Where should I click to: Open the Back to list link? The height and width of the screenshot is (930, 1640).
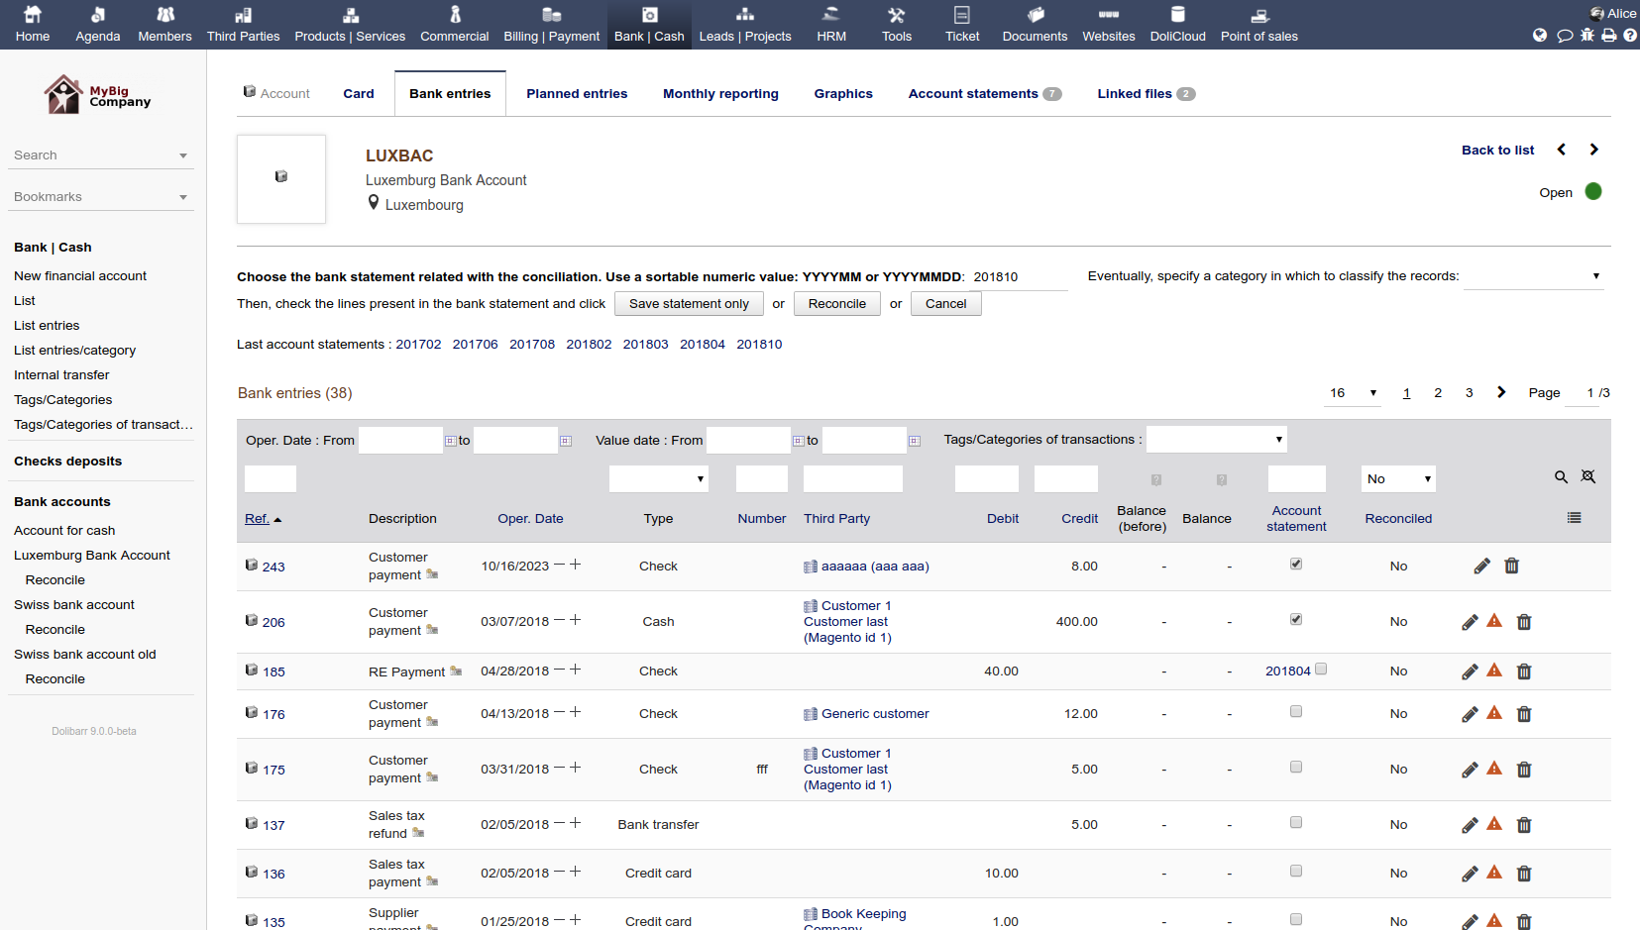tap(1497, 151)
